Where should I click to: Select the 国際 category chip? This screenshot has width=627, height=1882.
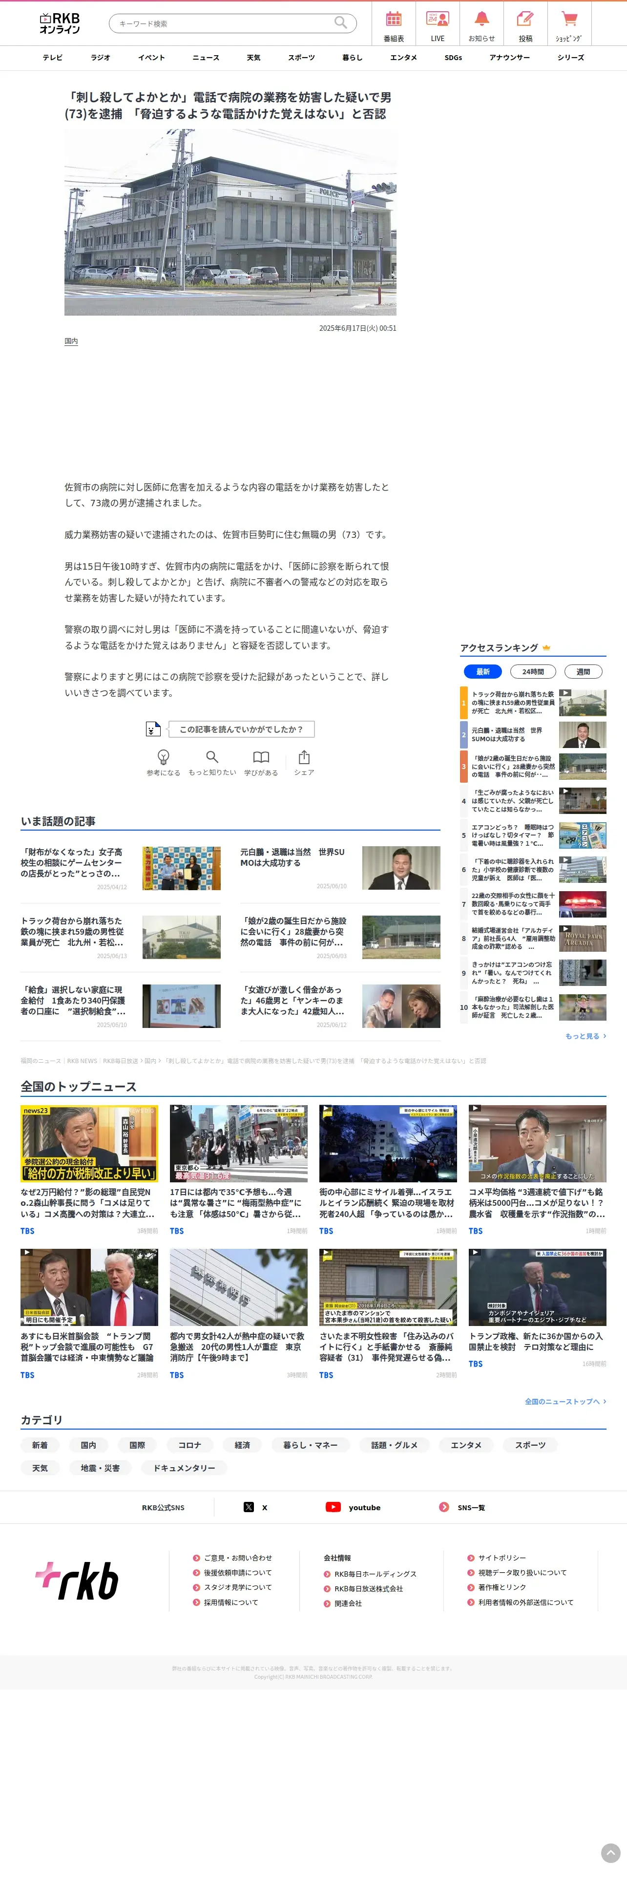(x=137, y=1445)
